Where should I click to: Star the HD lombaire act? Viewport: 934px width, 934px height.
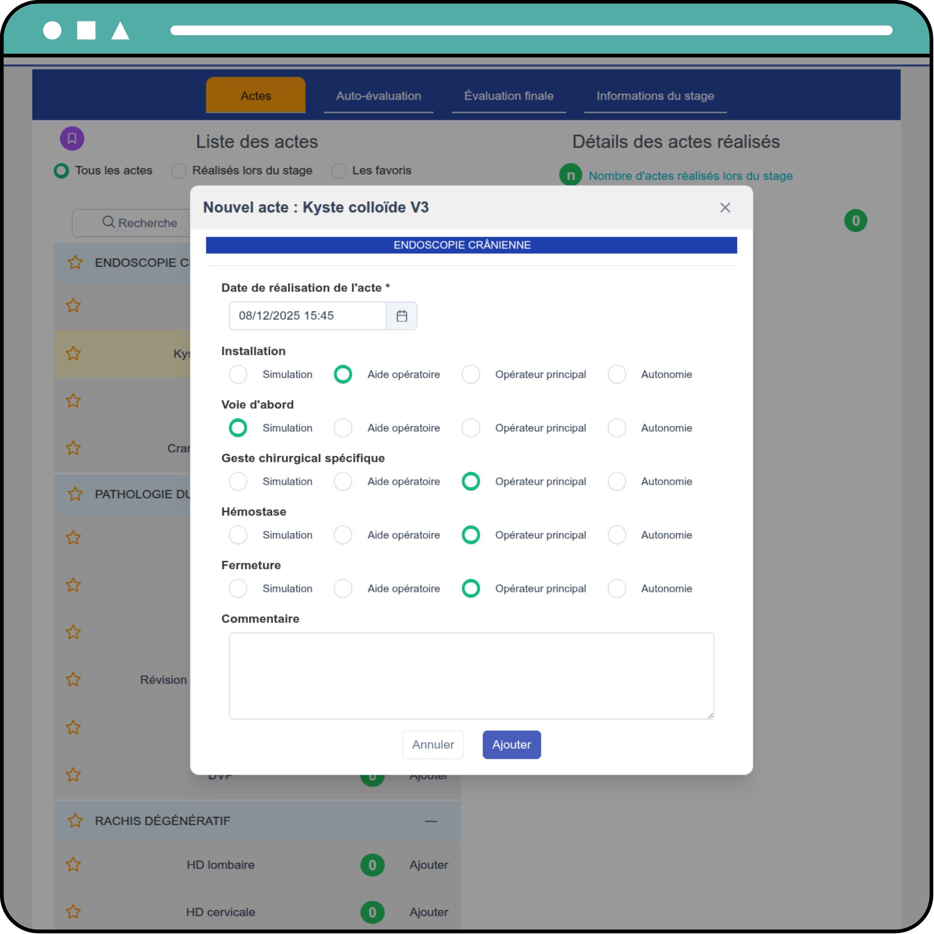click(73, 864)
